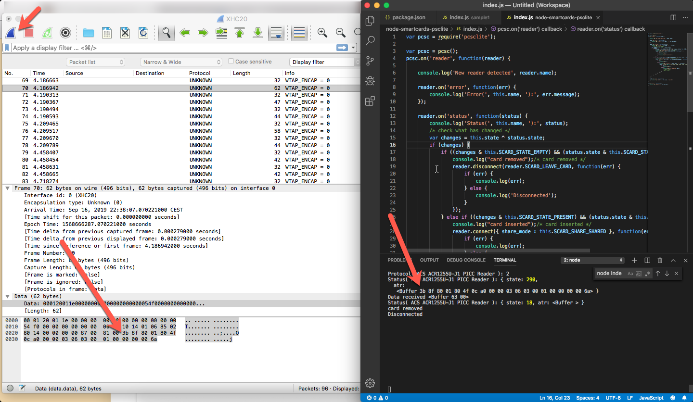The width and height of the screenshot is (693, 402).
Task: Click pcsc.on('reader') callback breadcrumb
Action: point(526,29)
